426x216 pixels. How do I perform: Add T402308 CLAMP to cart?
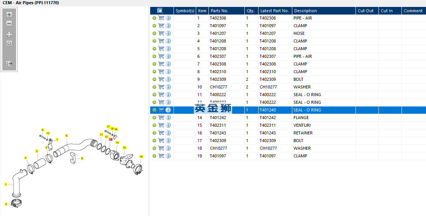tap(161, 64)
